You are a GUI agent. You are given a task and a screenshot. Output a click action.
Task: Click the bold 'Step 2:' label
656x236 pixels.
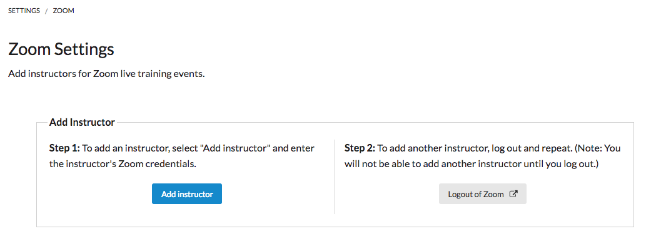pyautogui.click(x=360, y=148)
